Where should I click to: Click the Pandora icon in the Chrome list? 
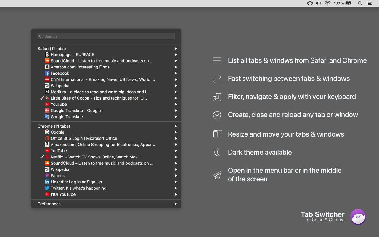click(47, 176)
